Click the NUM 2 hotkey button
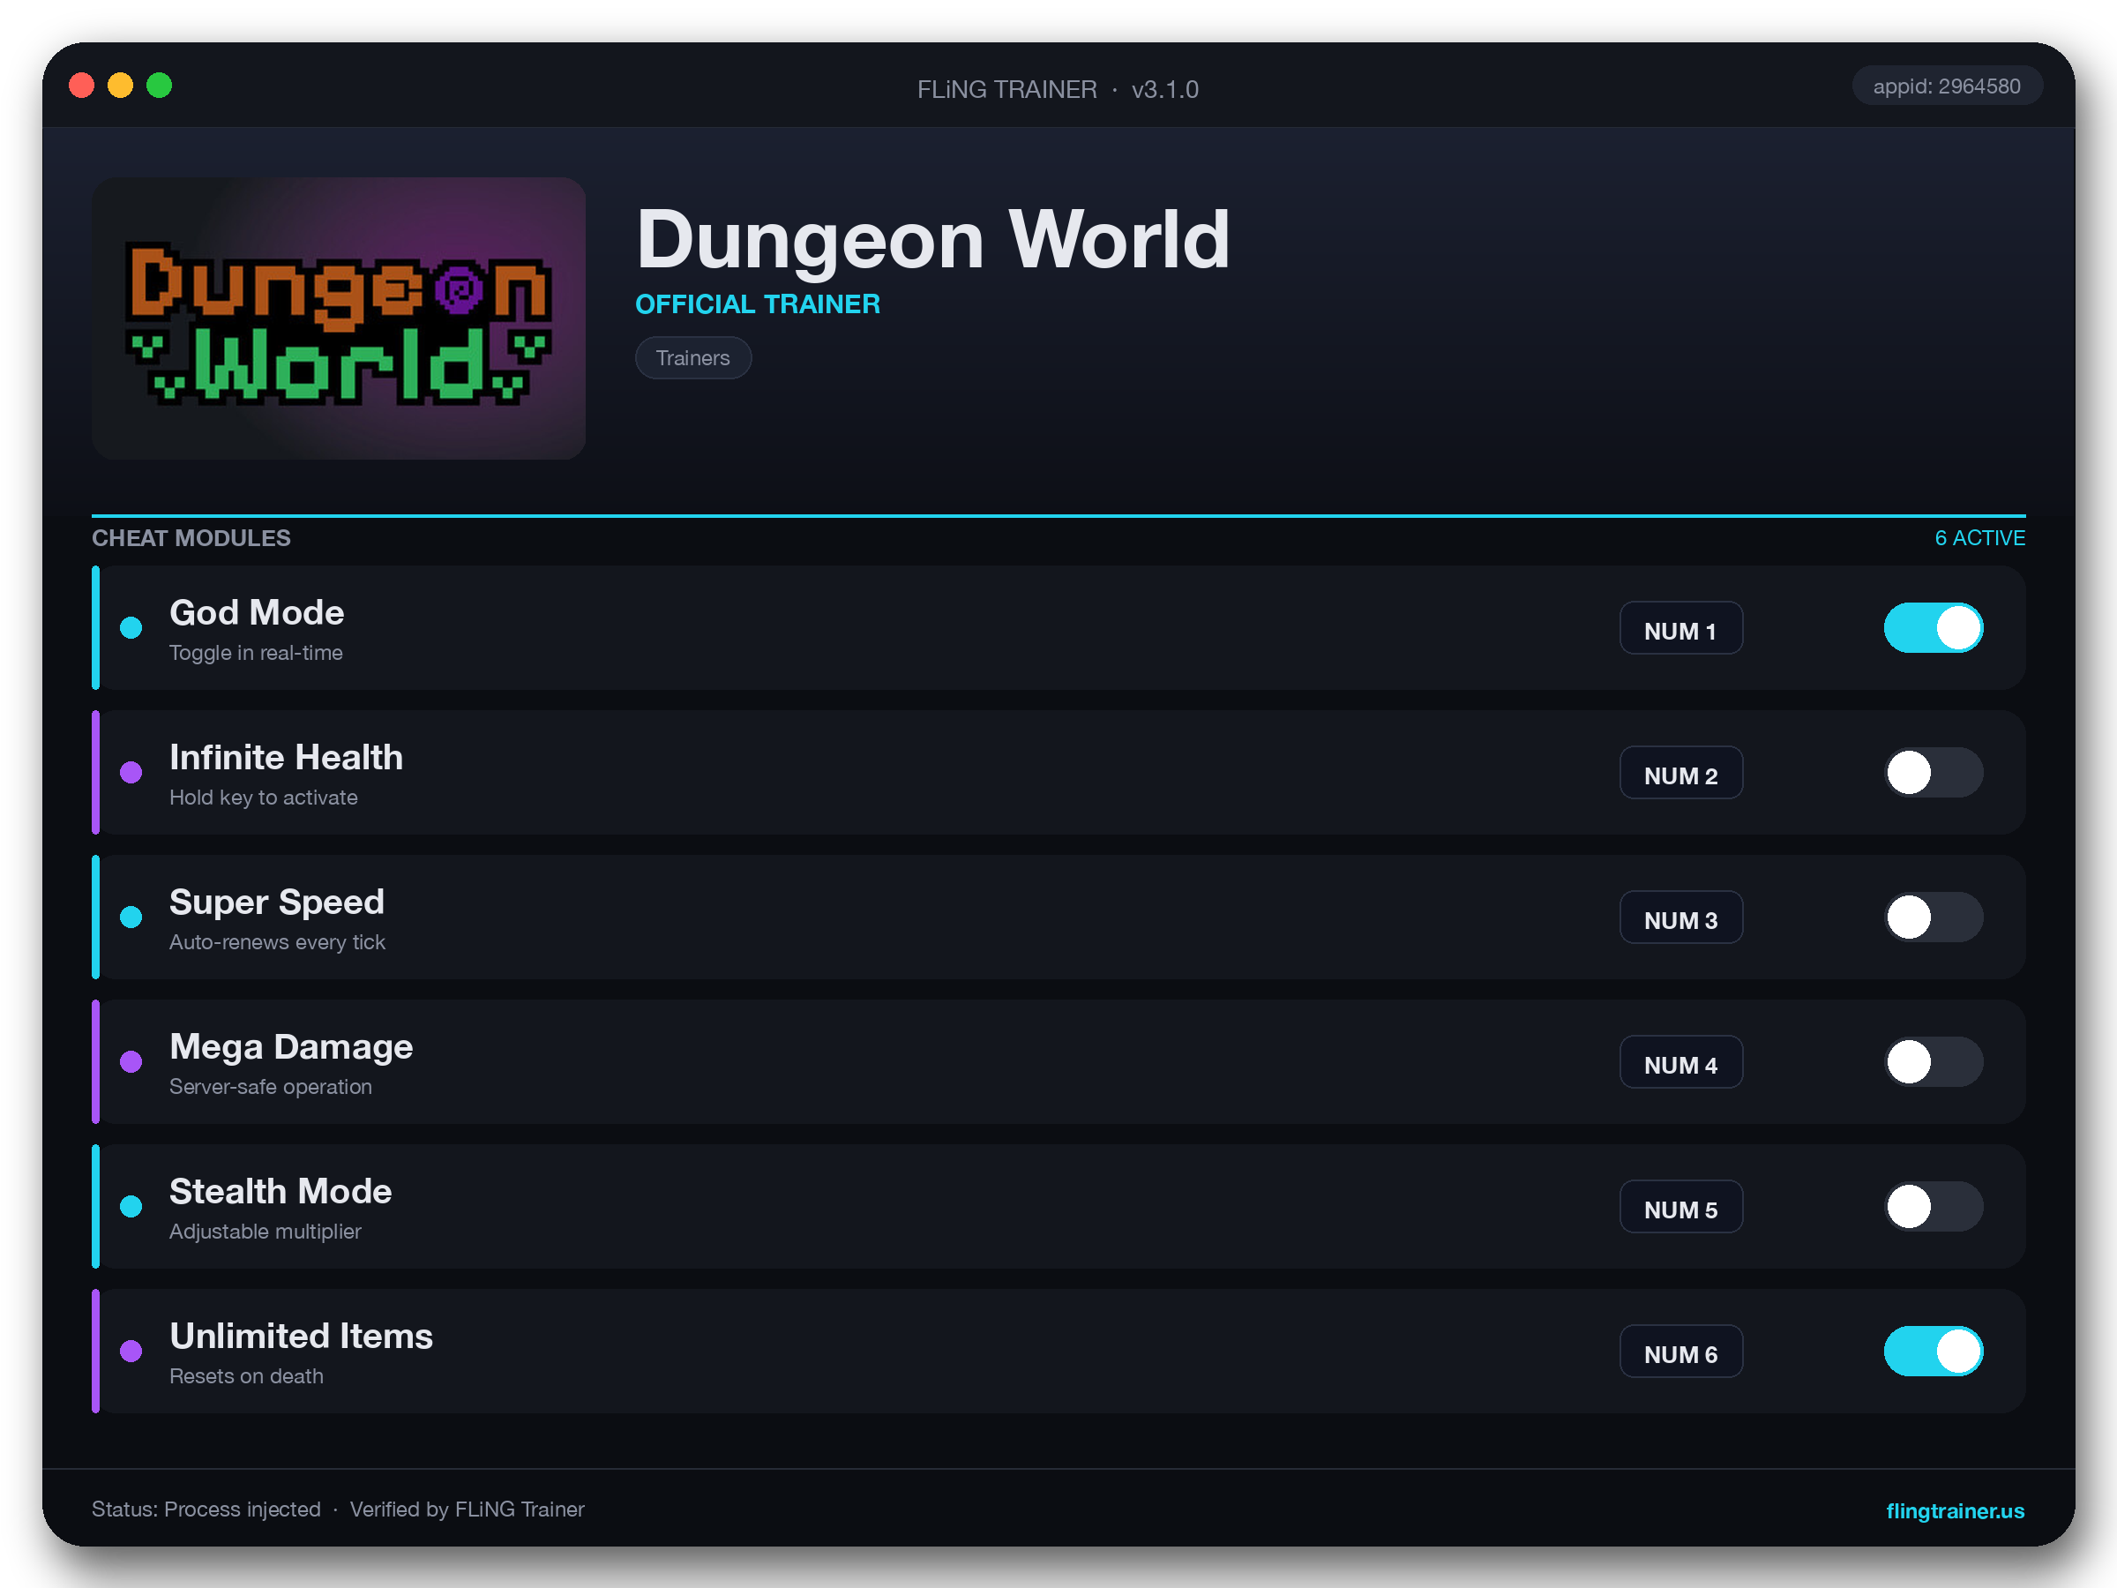This screenshot has height=1588, width=2117. click(1680, 773)
